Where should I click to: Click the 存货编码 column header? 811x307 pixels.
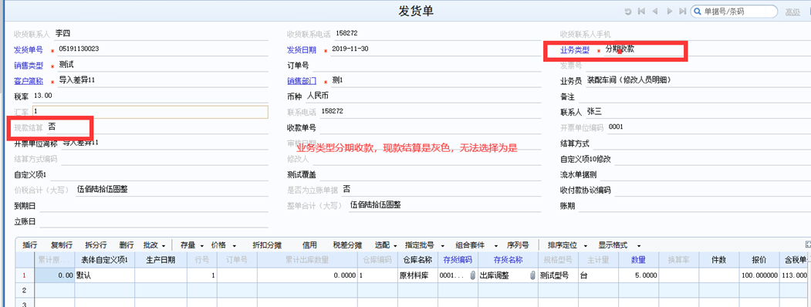pyautogui.click(x=458, y=260)
